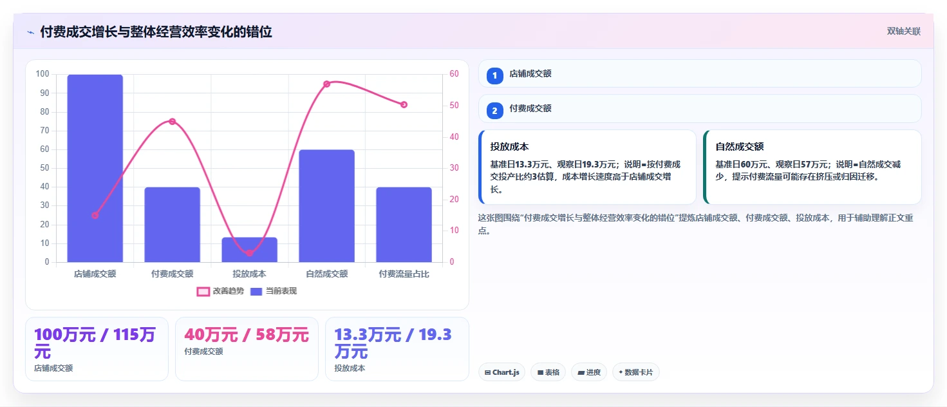Click the x-axis label 投放成本

coord(250,274)
